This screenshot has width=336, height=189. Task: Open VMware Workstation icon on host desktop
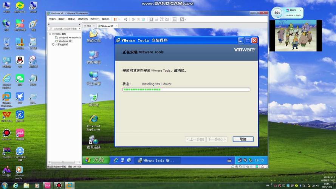(x=6, y=100)
